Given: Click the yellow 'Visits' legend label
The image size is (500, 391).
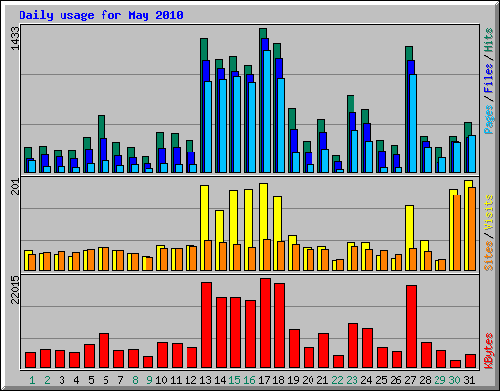Looking at the screenshot, I should 489,213.
